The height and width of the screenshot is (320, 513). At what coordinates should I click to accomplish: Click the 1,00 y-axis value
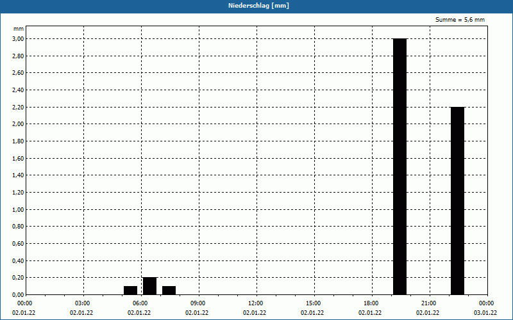[x=18, y=209]
